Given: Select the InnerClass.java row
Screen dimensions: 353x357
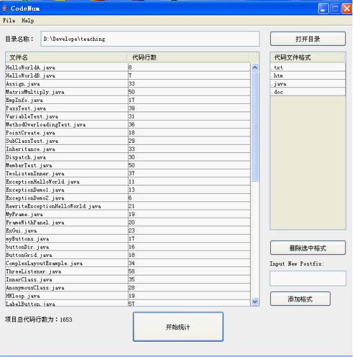Looking at the screenshot, I should coord(128,280).
